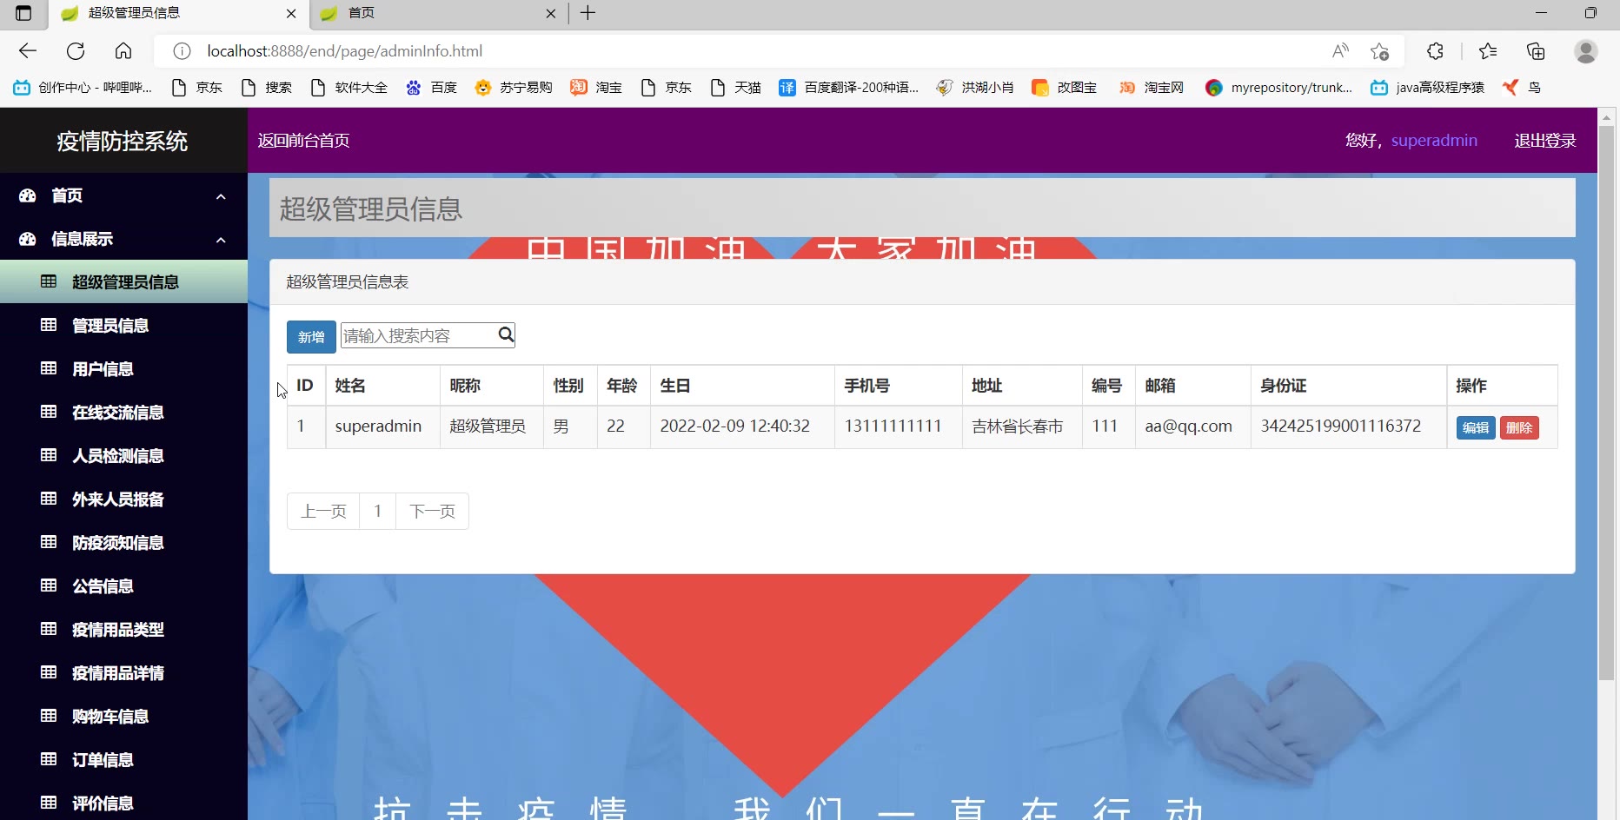
Task: Click the 疫情防控系统 logo title
Action: (123, 141)
